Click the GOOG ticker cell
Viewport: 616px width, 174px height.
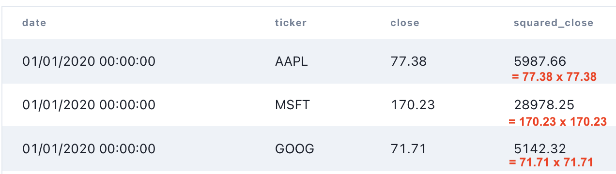[294, 148]
